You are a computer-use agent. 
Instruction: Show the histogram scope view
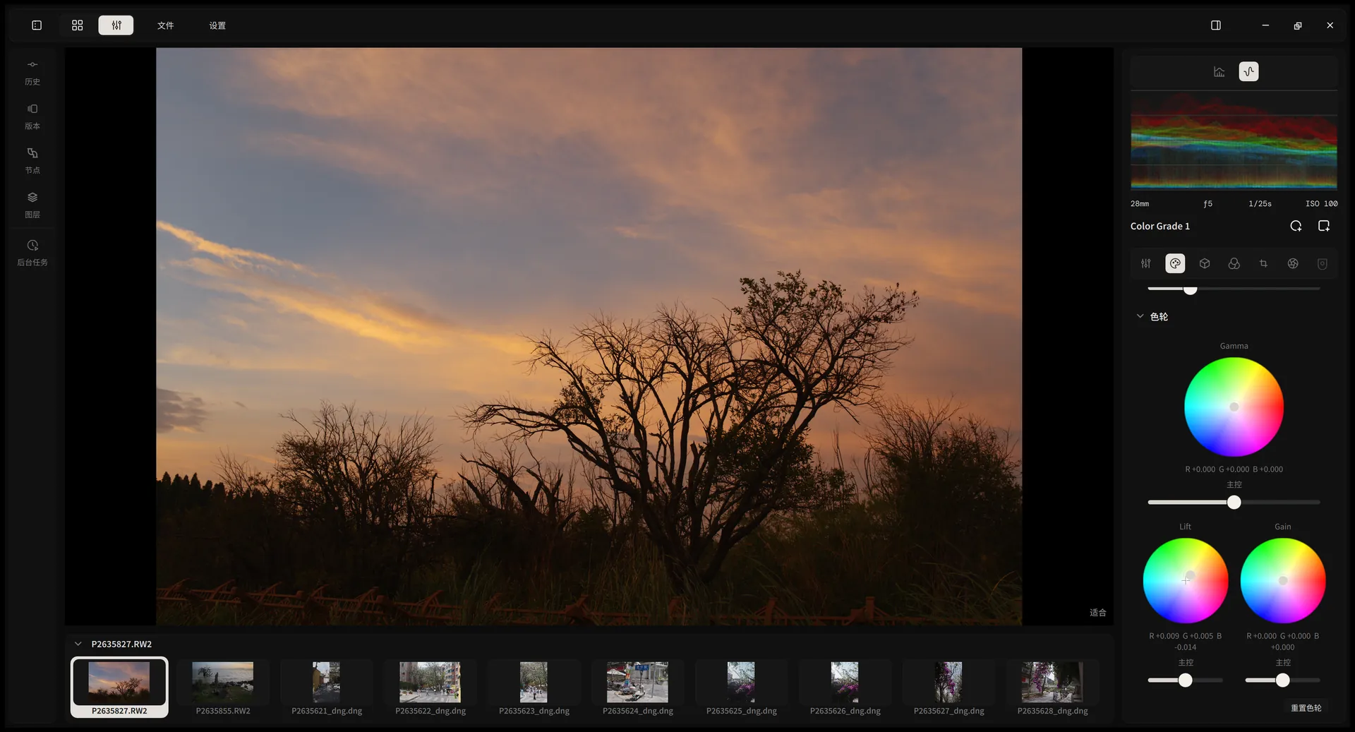point(1219,71)
